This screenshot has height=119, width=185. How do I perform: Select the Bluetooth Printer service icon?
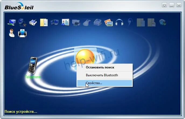pyautogui.click(x=76, y=22)
